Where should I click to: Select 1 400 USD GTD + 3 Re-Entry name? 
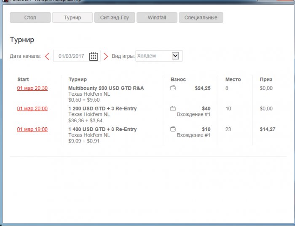coord(102,129)
